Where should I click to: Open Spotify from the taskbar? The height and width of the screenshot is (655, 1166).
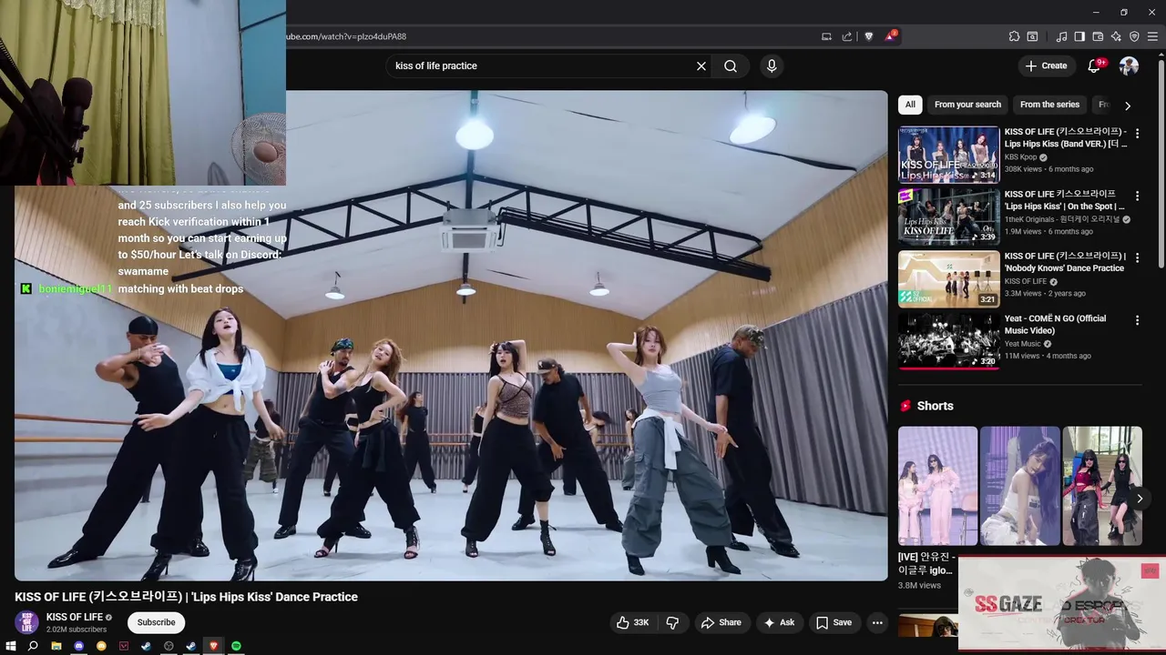point(236,646)
